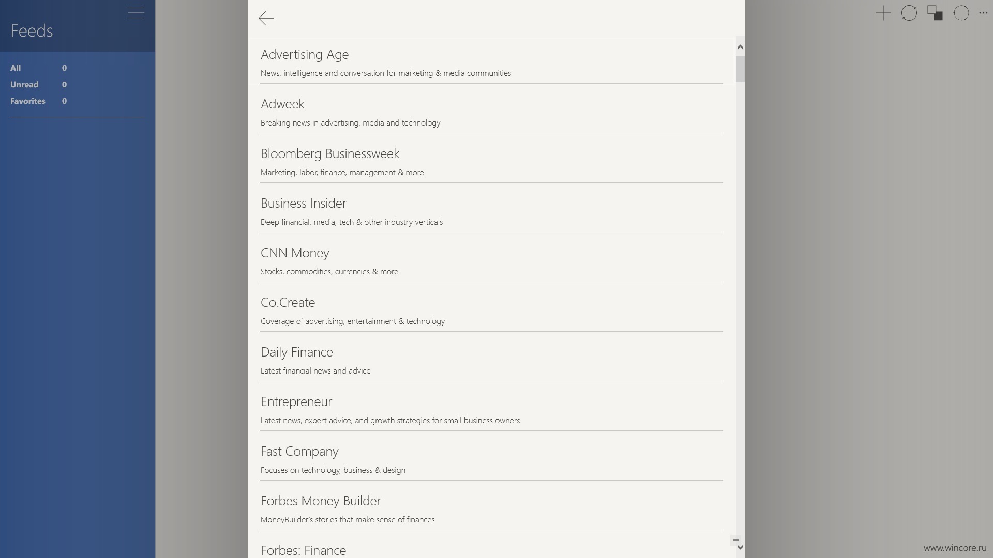993x558 pixels.
Task: Refresh feeds with the circular arrows icon
Action: [x=909, y=13]
